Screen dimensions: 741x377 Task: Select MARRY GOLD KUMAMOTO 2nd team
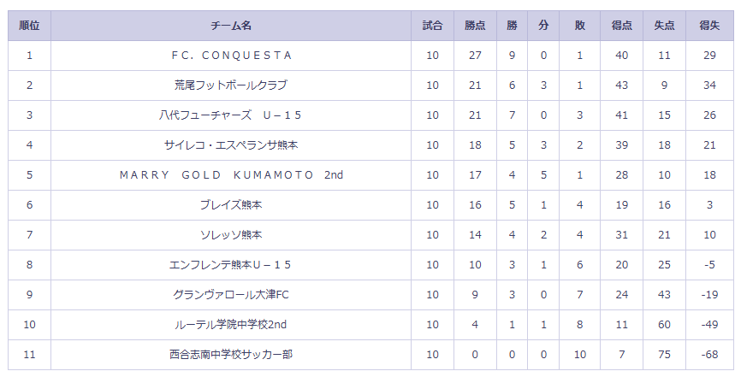pyautogui.click(x=231, y=175)
